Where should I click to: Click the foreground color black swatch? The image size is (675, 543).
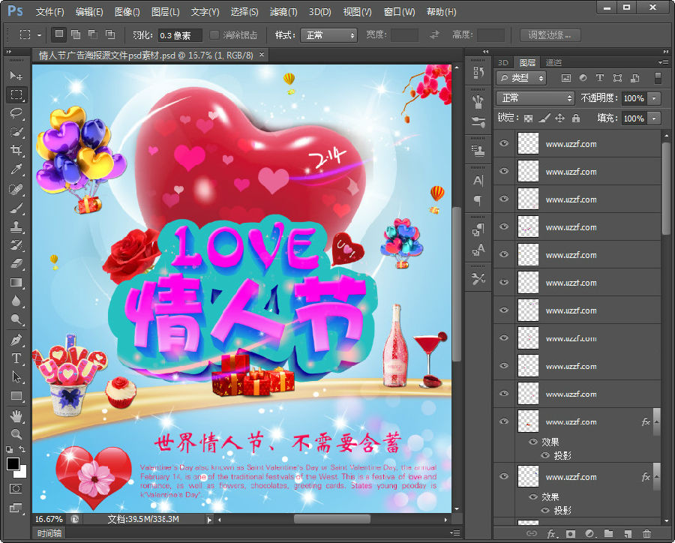coord(13,464)
